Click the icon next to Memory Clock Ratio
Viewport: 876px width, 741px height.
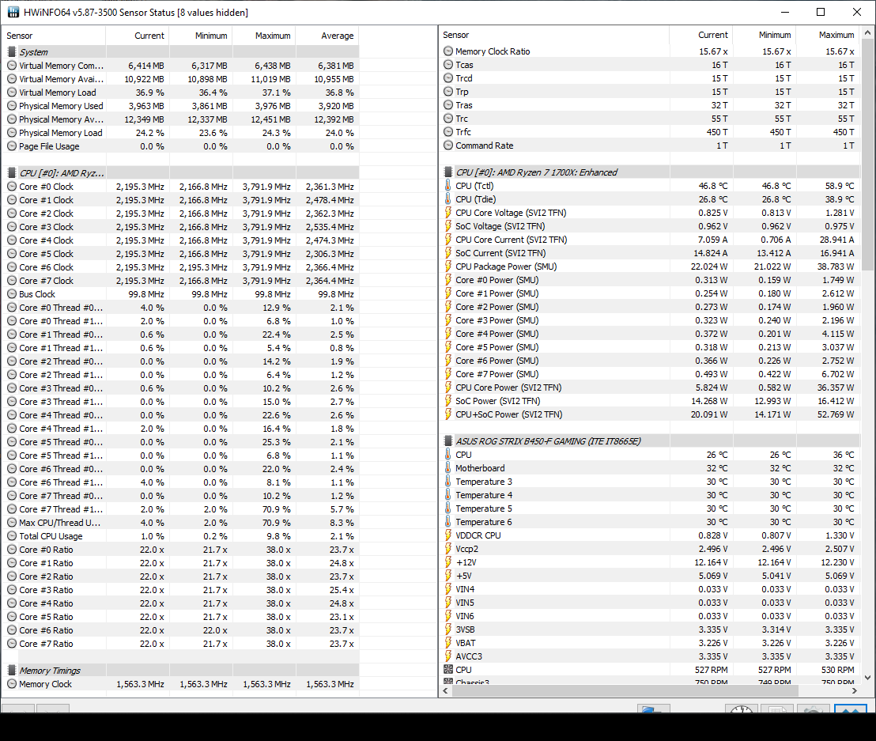point(448,51)
